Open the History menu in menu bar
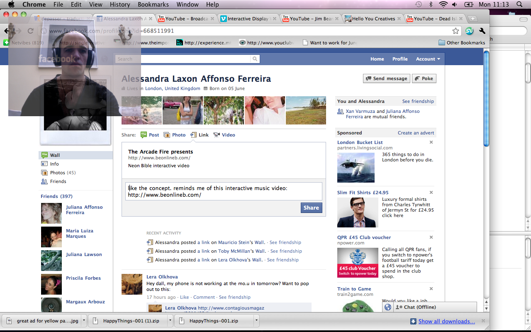This screenshot has height=332, width=531. pyautogui.click(x=120, y=5)
